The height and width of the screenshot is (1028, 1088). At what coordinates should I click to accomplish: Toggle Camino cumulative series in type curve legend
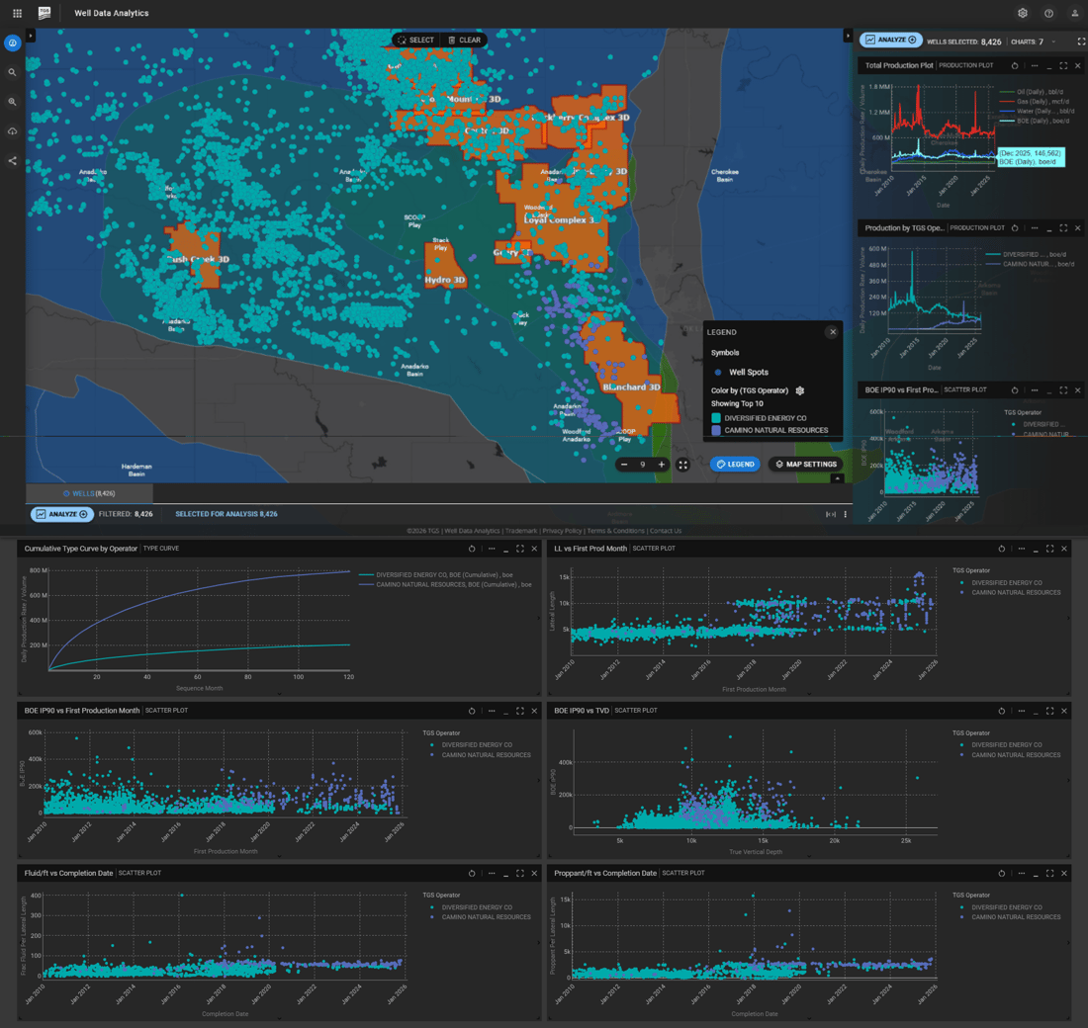coord(445,585)
